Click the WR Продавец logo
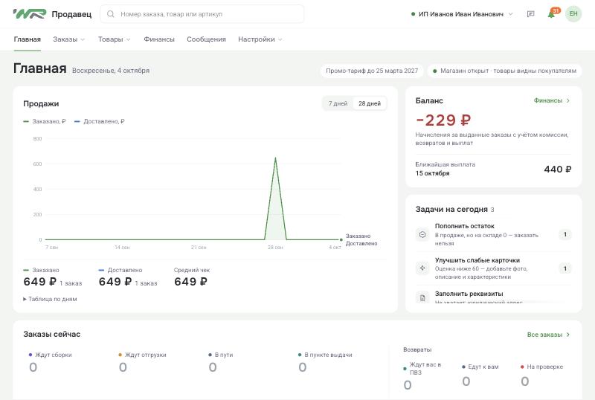595x400 pixels. pos(52,14)
